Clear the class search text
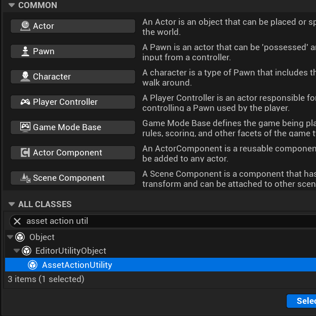Image resolution: width=316 pixels, height=316 pixels. 17,221
